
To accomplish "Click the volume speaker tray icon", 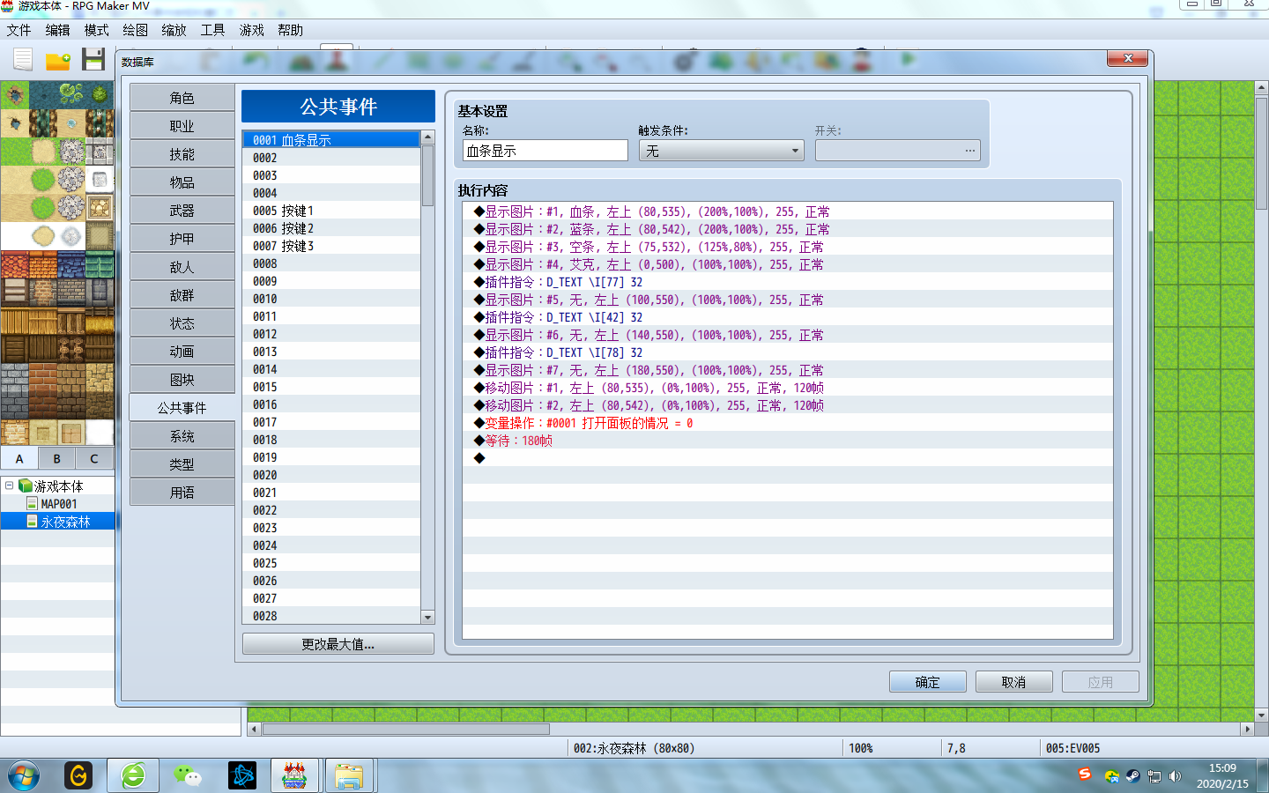I will [x=1175, y=776].
